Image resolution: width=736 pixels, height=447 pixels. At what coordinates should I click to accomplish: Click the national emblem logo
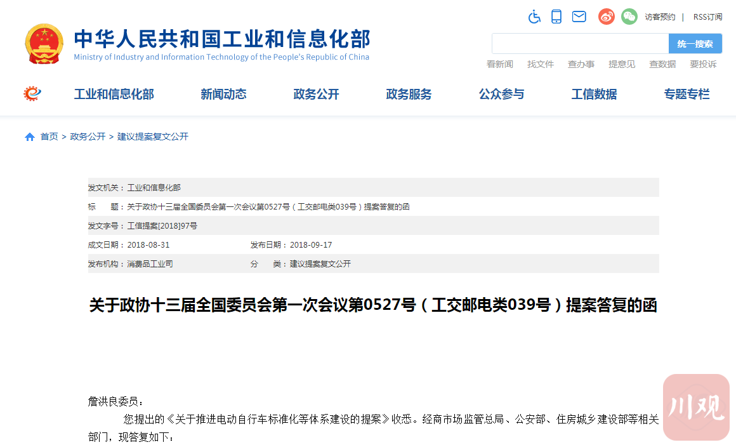[x=44, y=44]
